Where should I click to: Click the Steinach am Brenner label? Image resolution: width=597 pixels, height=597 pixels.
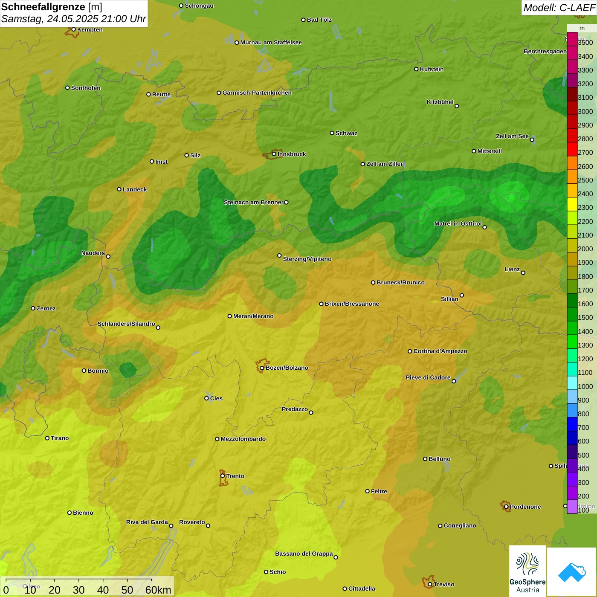pyautogui.click(x=254, y=202)
